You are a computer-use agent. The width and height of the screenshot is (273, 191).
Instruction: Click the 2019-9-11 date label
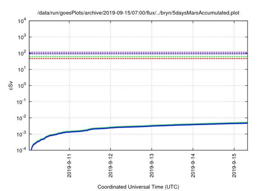coord(69,165)
